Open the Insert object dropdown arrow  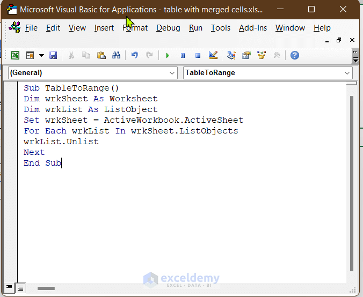pos(41,55)
